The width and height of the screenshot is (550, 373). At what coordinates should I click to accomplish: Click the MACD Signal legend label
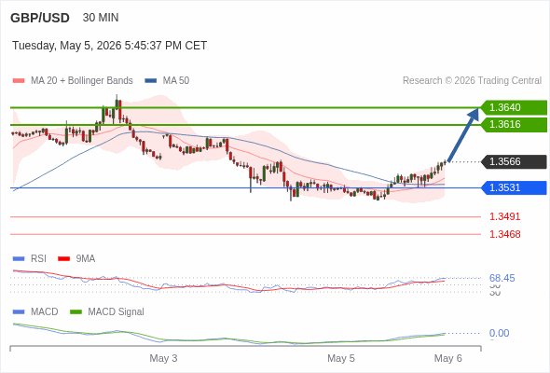pyautogui.click(x=116, y=311)
